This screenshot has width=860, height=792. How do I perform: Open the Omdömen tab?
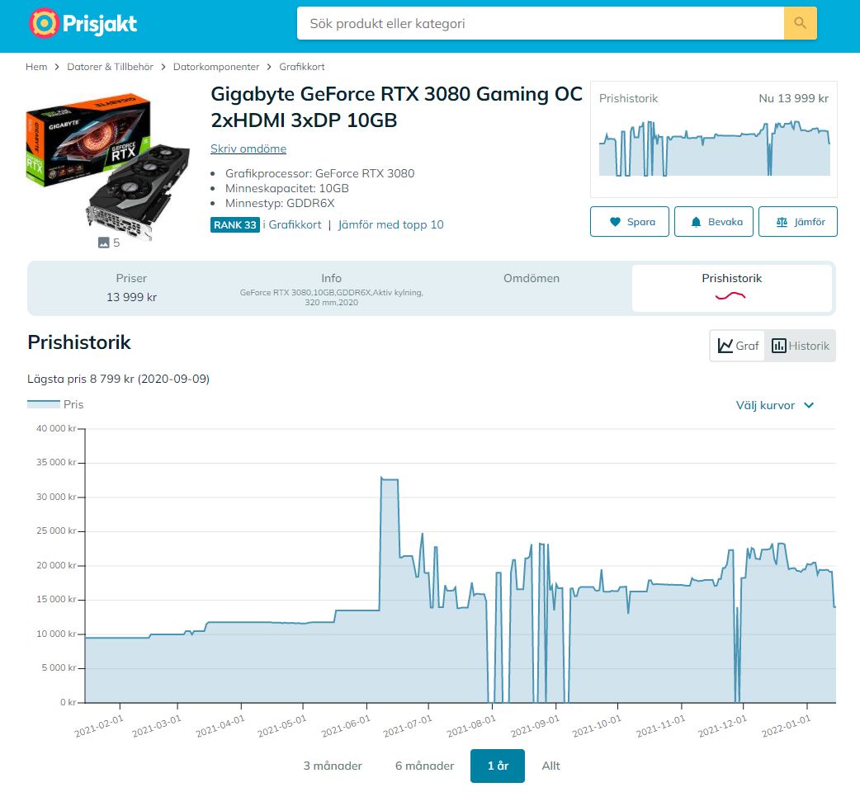pyautogui.click(x=531, y=279)
